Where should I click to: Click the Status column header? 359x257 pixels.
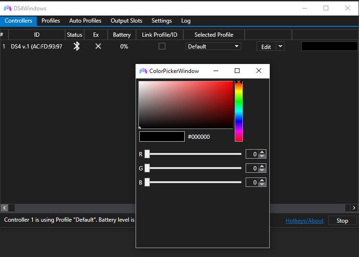point(75,35)
